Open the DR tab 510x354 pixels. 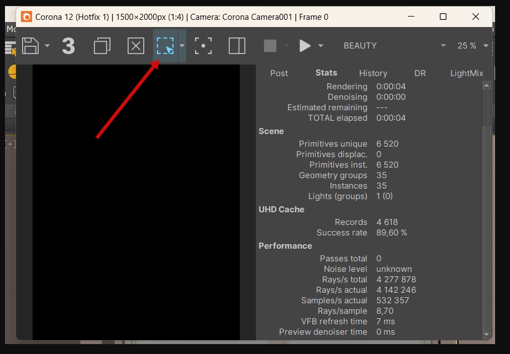420,73
